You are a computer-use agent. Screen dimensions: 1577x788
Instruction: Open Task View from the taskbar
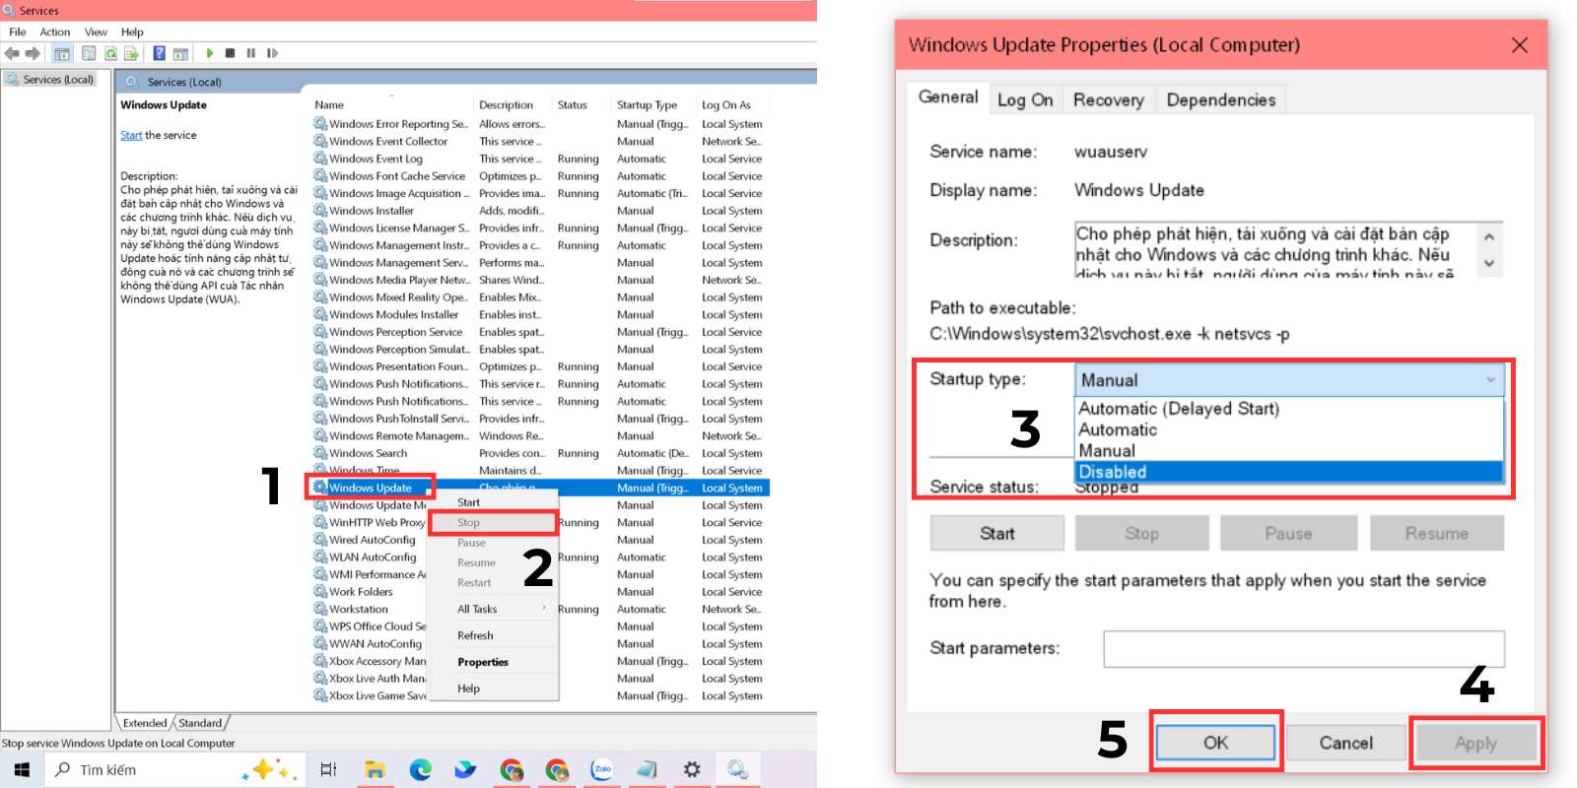pyautogui.click(x=328, y=769)
